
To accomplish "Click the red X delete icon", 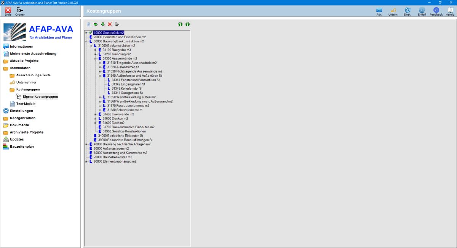I will tap(110, 24).
